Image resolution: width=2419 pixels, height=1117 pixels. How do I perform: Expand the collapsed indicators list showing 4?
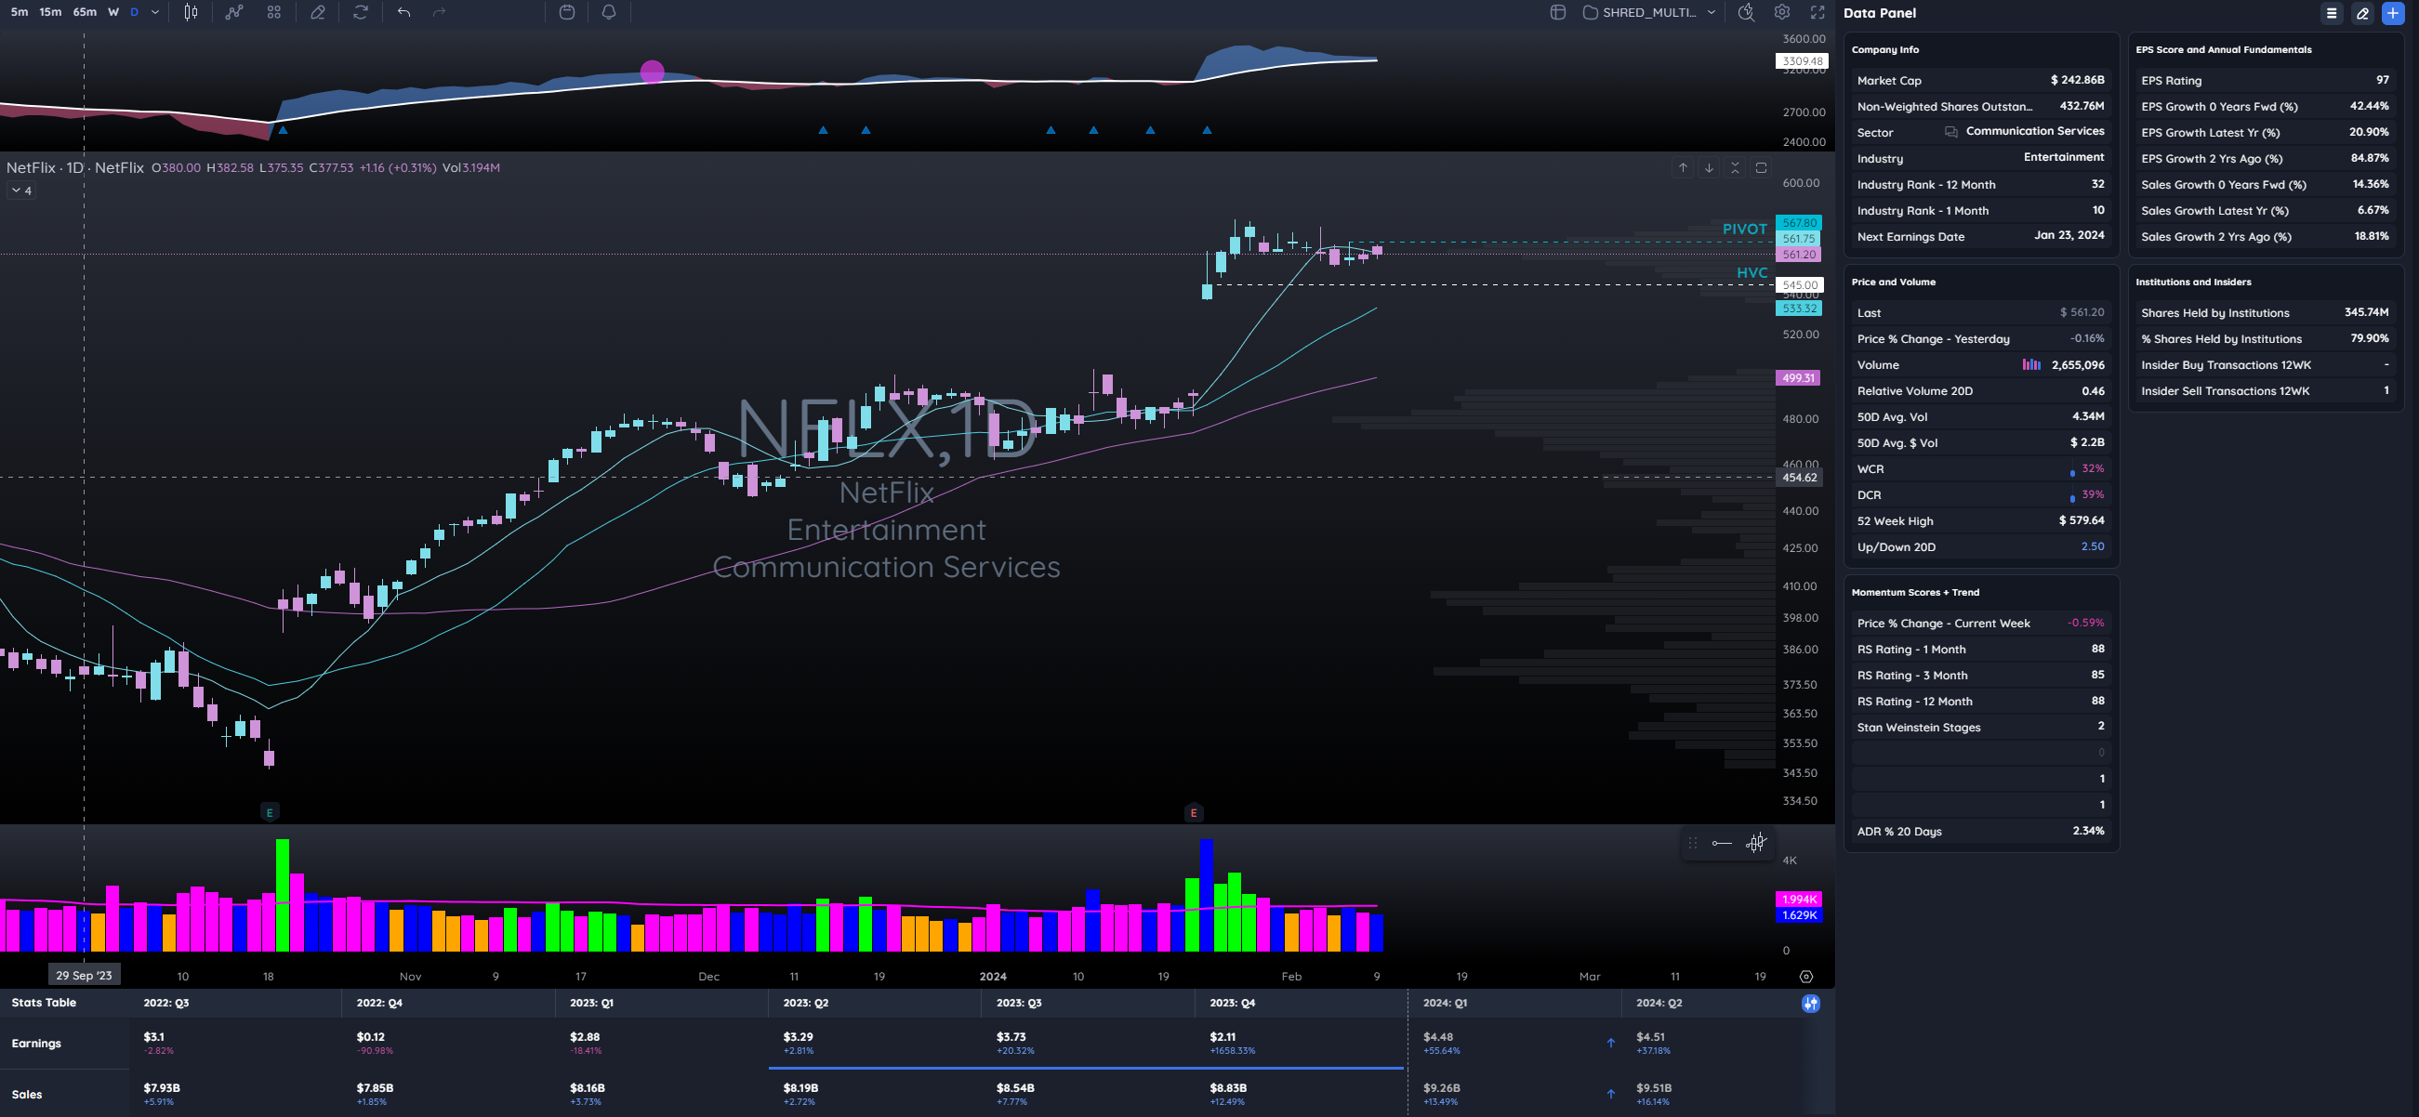pyautogui.click(x=21, y=191)
